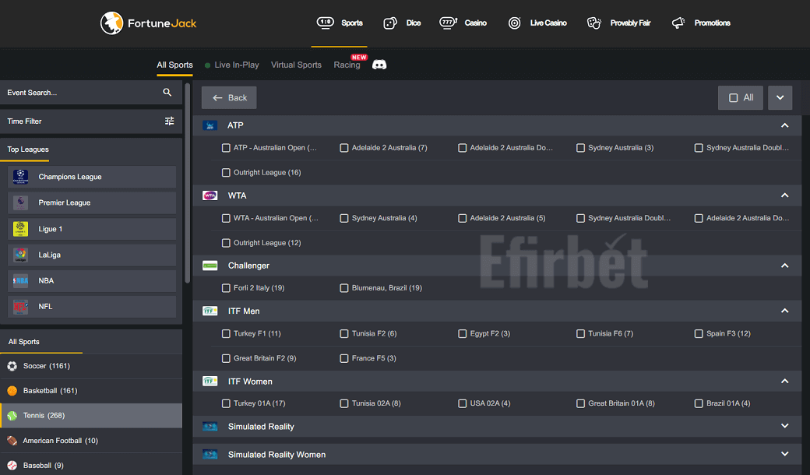The height and width of the screenshot is (475, 810).
Task: Expand the Simulated Reality Women section
Action: [x=785, y=454]
